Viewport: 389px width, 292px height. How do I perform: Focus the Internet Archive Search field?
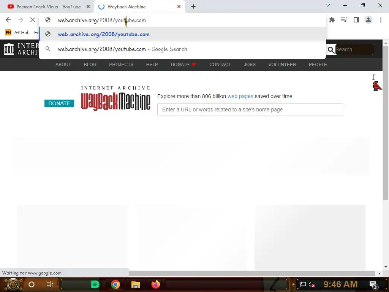click(x=354, y=49)
